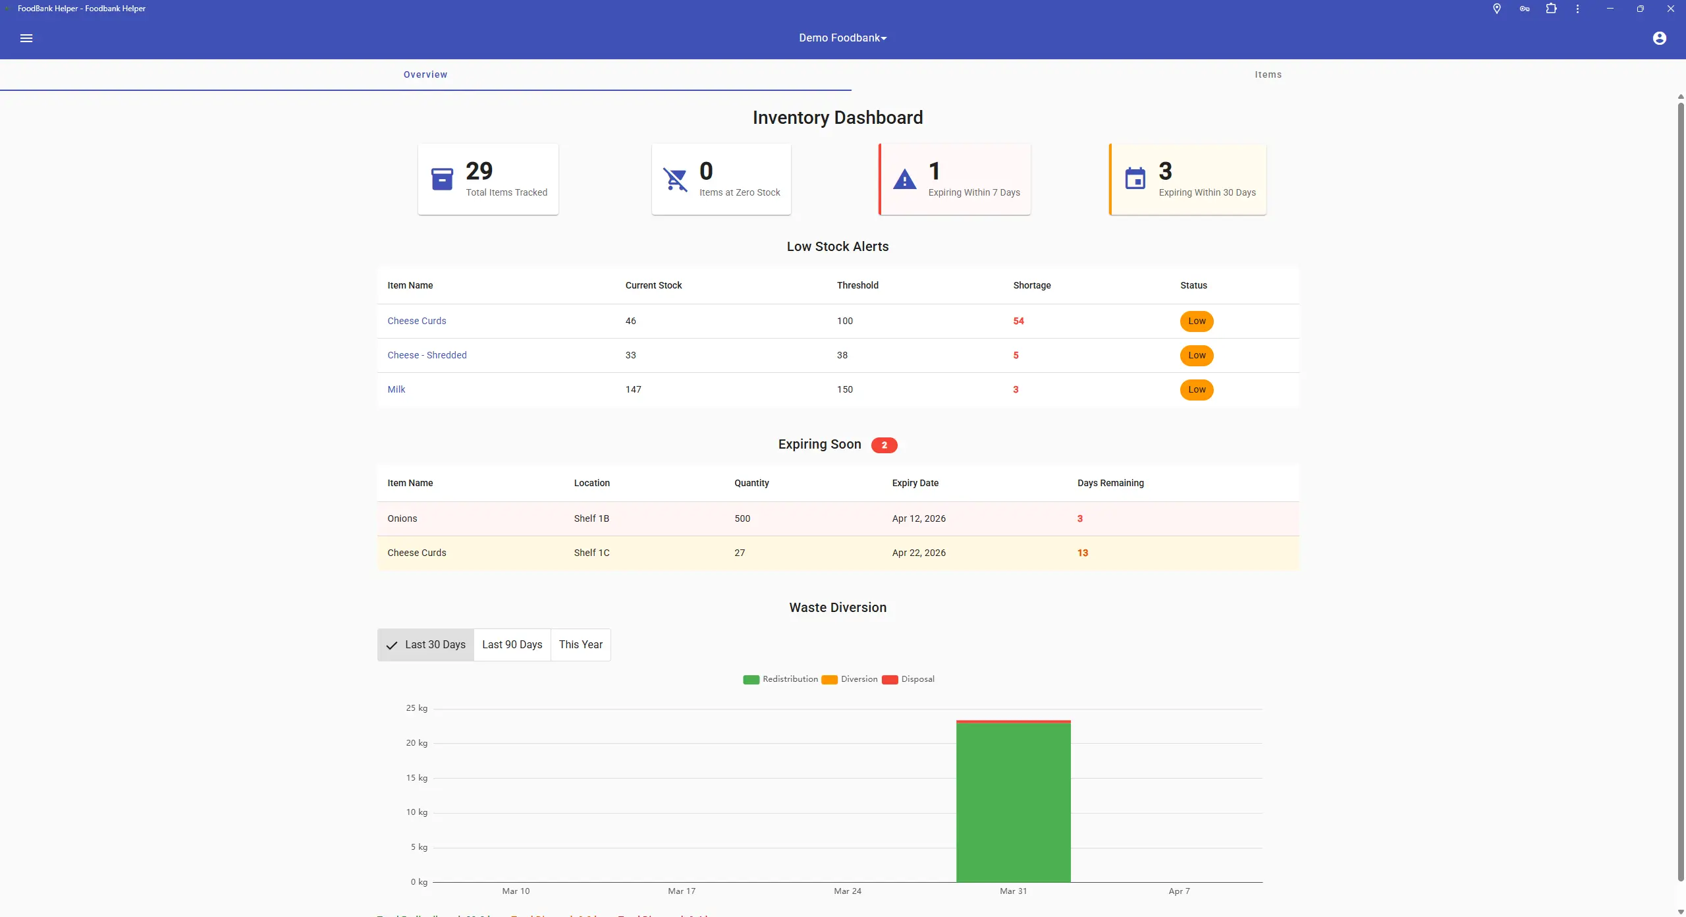This screenshot has height=917, width=1686.
Task: Open the extensions puzzle icon
Action: 1551,9
